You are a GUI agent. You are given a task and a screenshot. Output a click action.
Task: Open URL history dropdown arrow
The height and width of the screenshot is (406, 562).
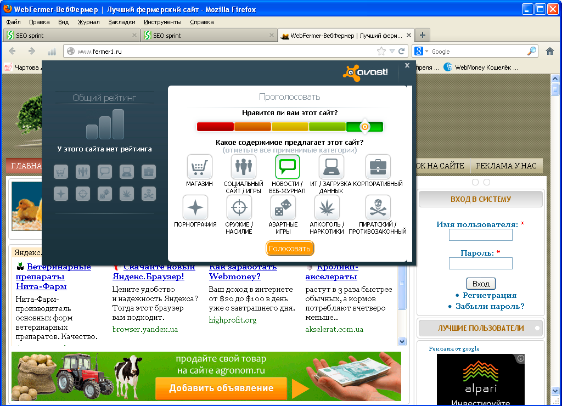point(392,51)
